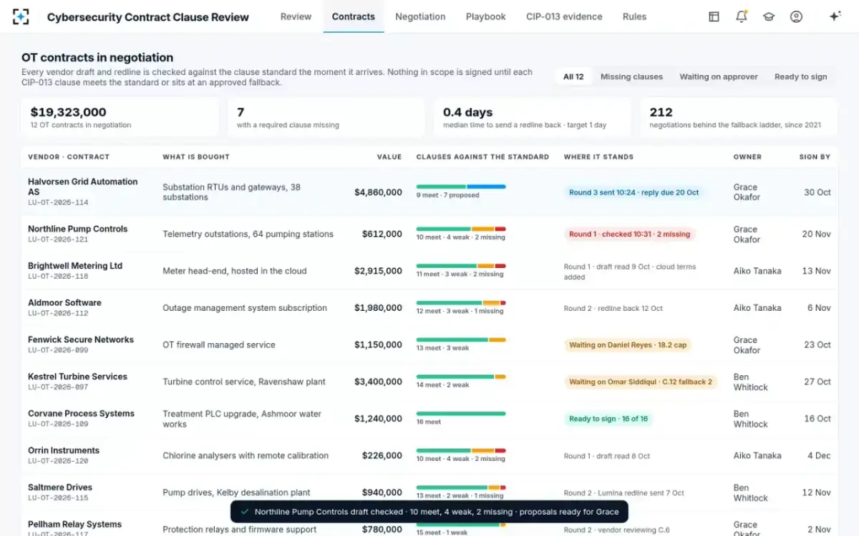Open the layout panel icon
This screenshot has height=536, width=859.
714,16
